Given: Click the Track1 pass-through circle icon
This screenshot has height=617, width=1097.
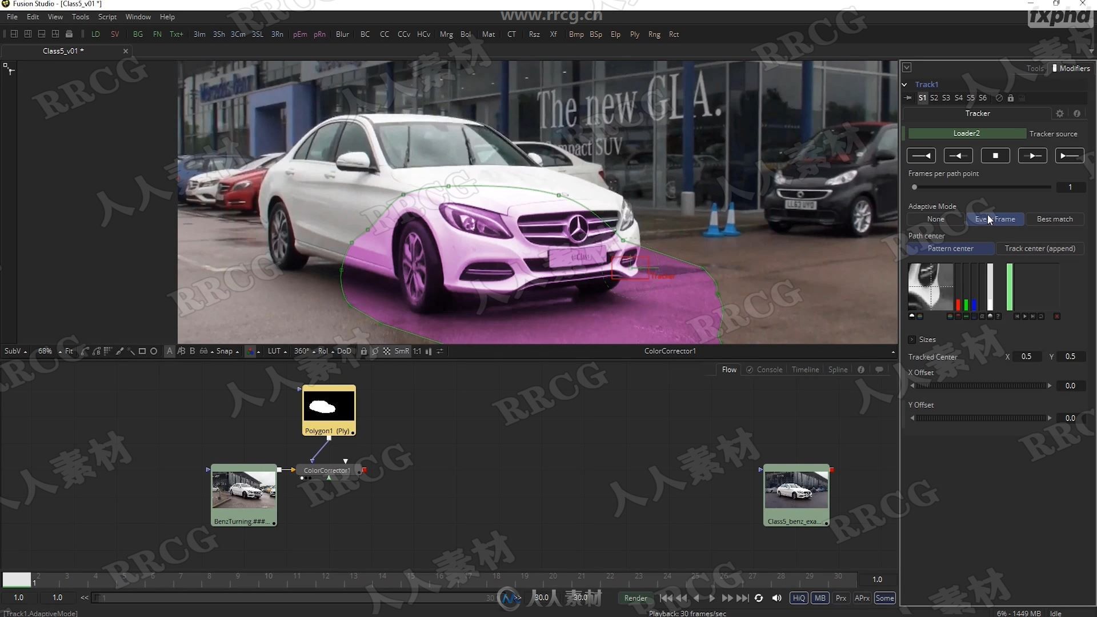Looking at the screenshot, I should click(999, 98).
